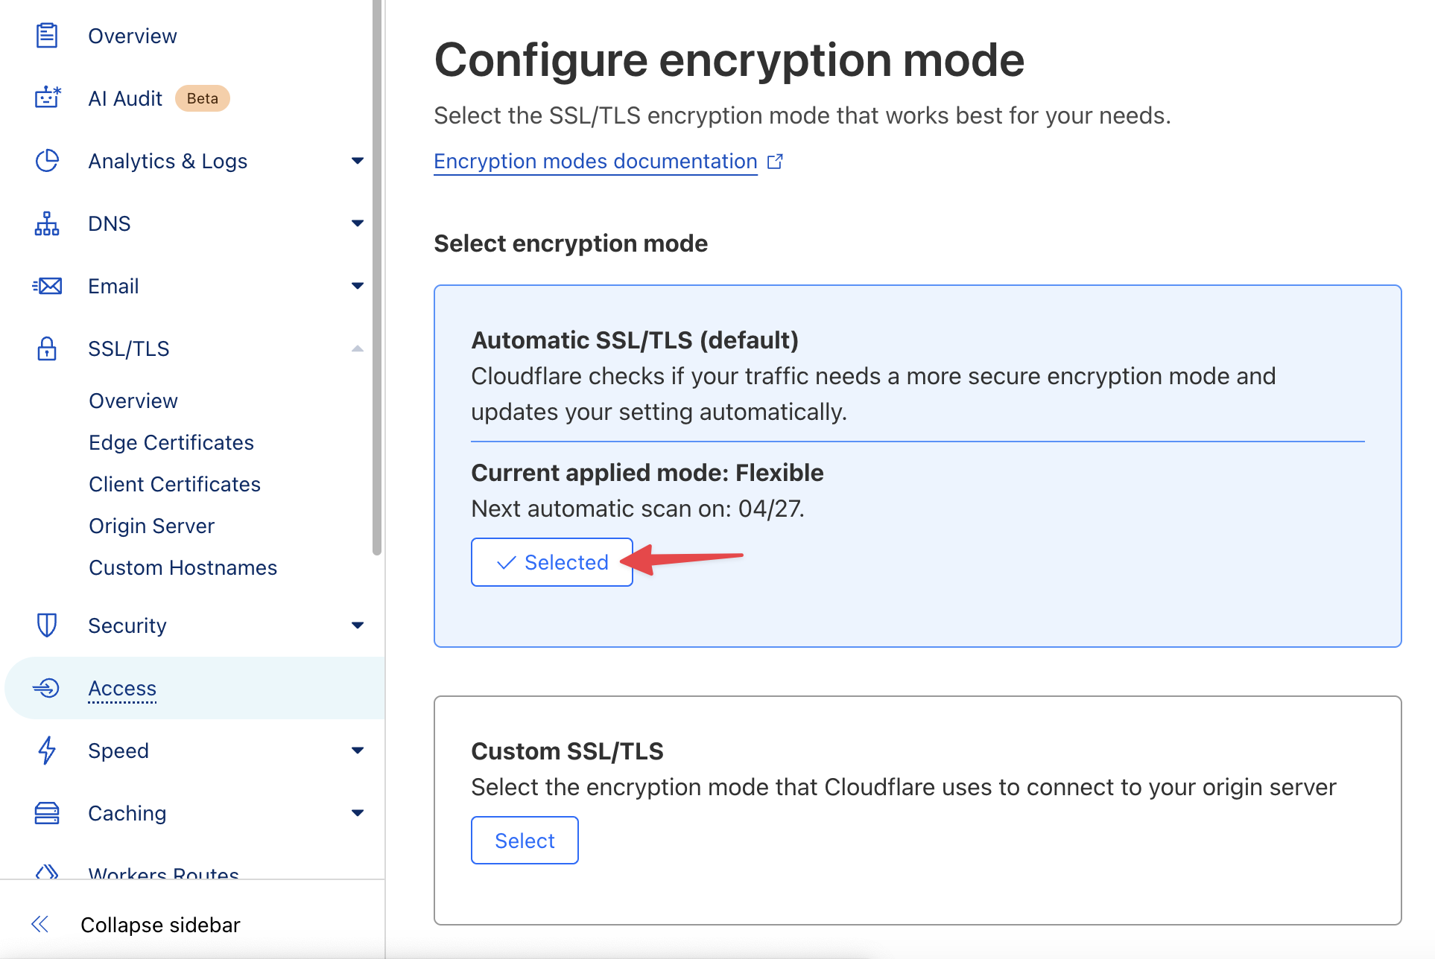Click the checkmark inside the Selected button
Viewport: 1435px width, 959px height.
click(506, 562)
